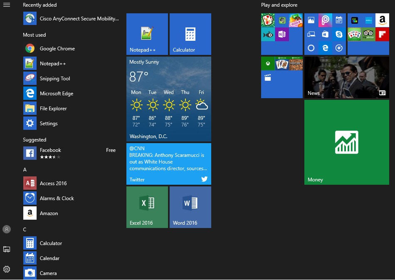395x280 pixels.
Task: Open the Skype small tile
Action: tap(339, 34)
